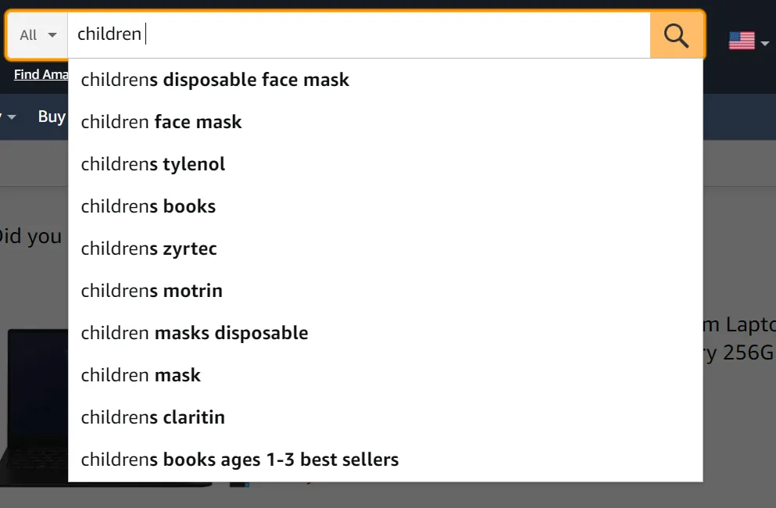
Task: Expand the arrow beside the US flag
Action: [x=765, y=42]
